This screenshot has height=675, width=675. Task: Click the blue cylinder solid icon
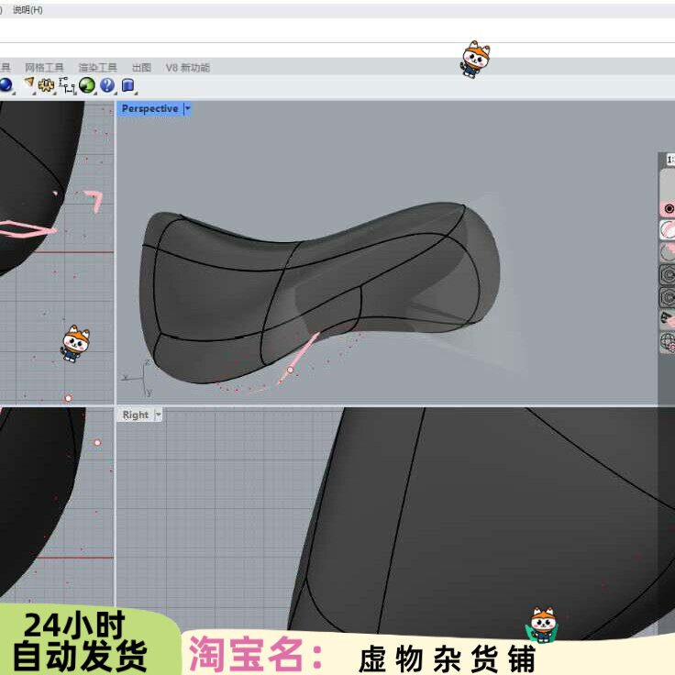(127, 85)
